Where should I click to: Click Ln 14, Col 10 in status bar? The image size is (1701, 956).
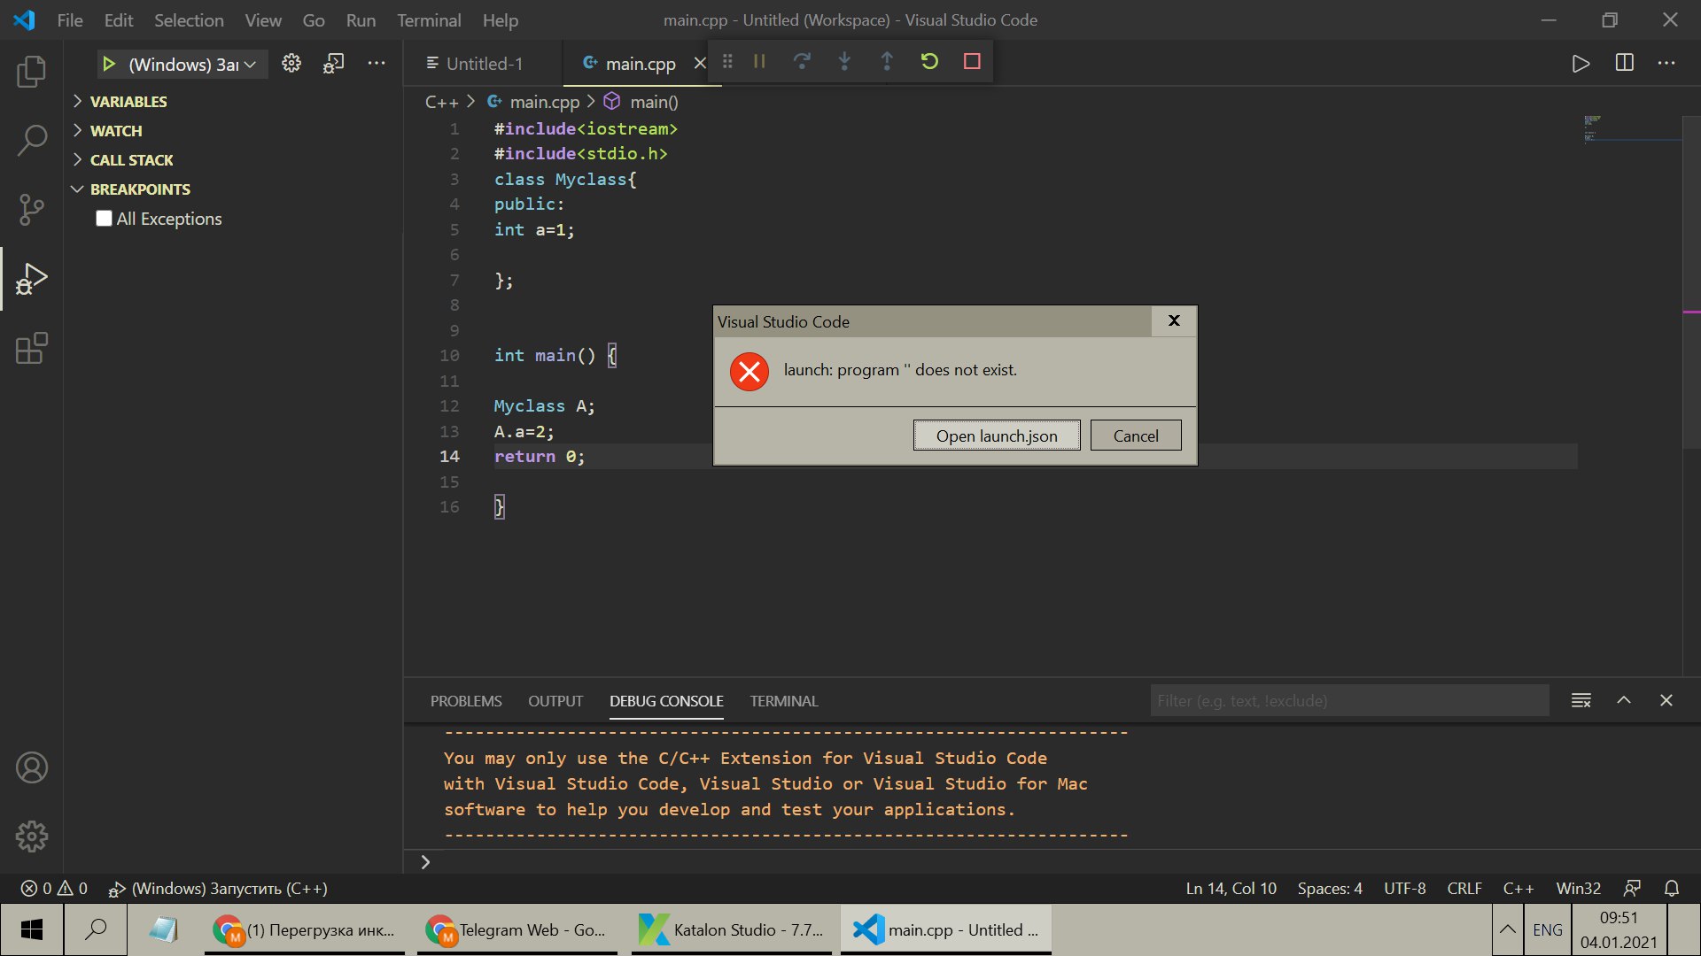1231,888
